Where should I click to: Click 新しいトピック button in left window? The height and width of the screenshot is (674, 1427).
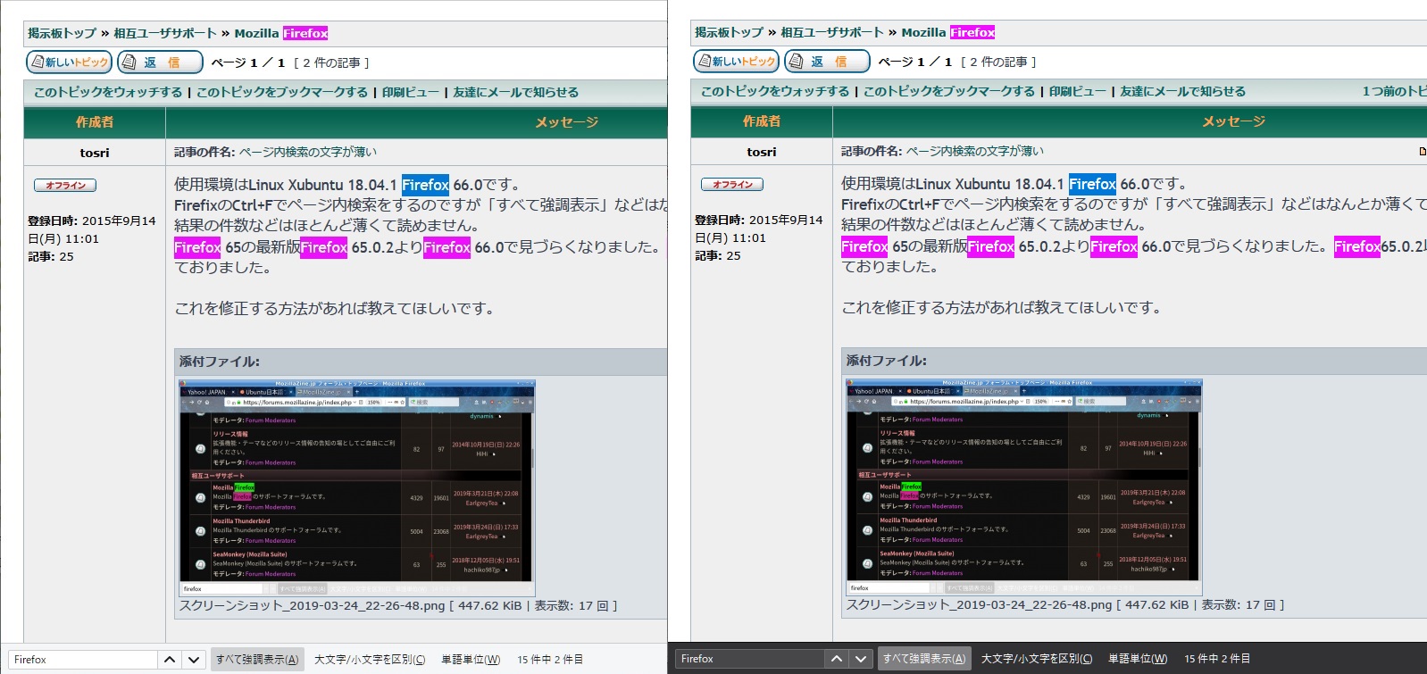point(69,62)
